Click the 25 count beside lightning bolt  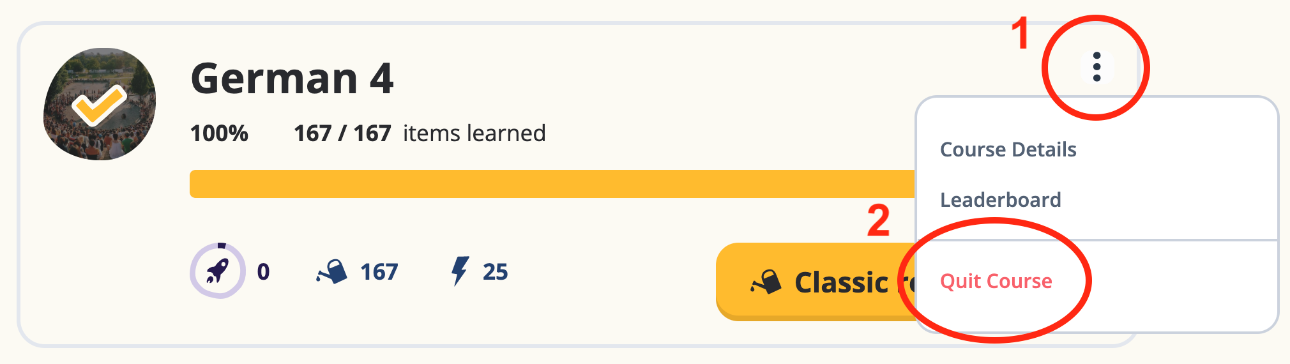495,272
